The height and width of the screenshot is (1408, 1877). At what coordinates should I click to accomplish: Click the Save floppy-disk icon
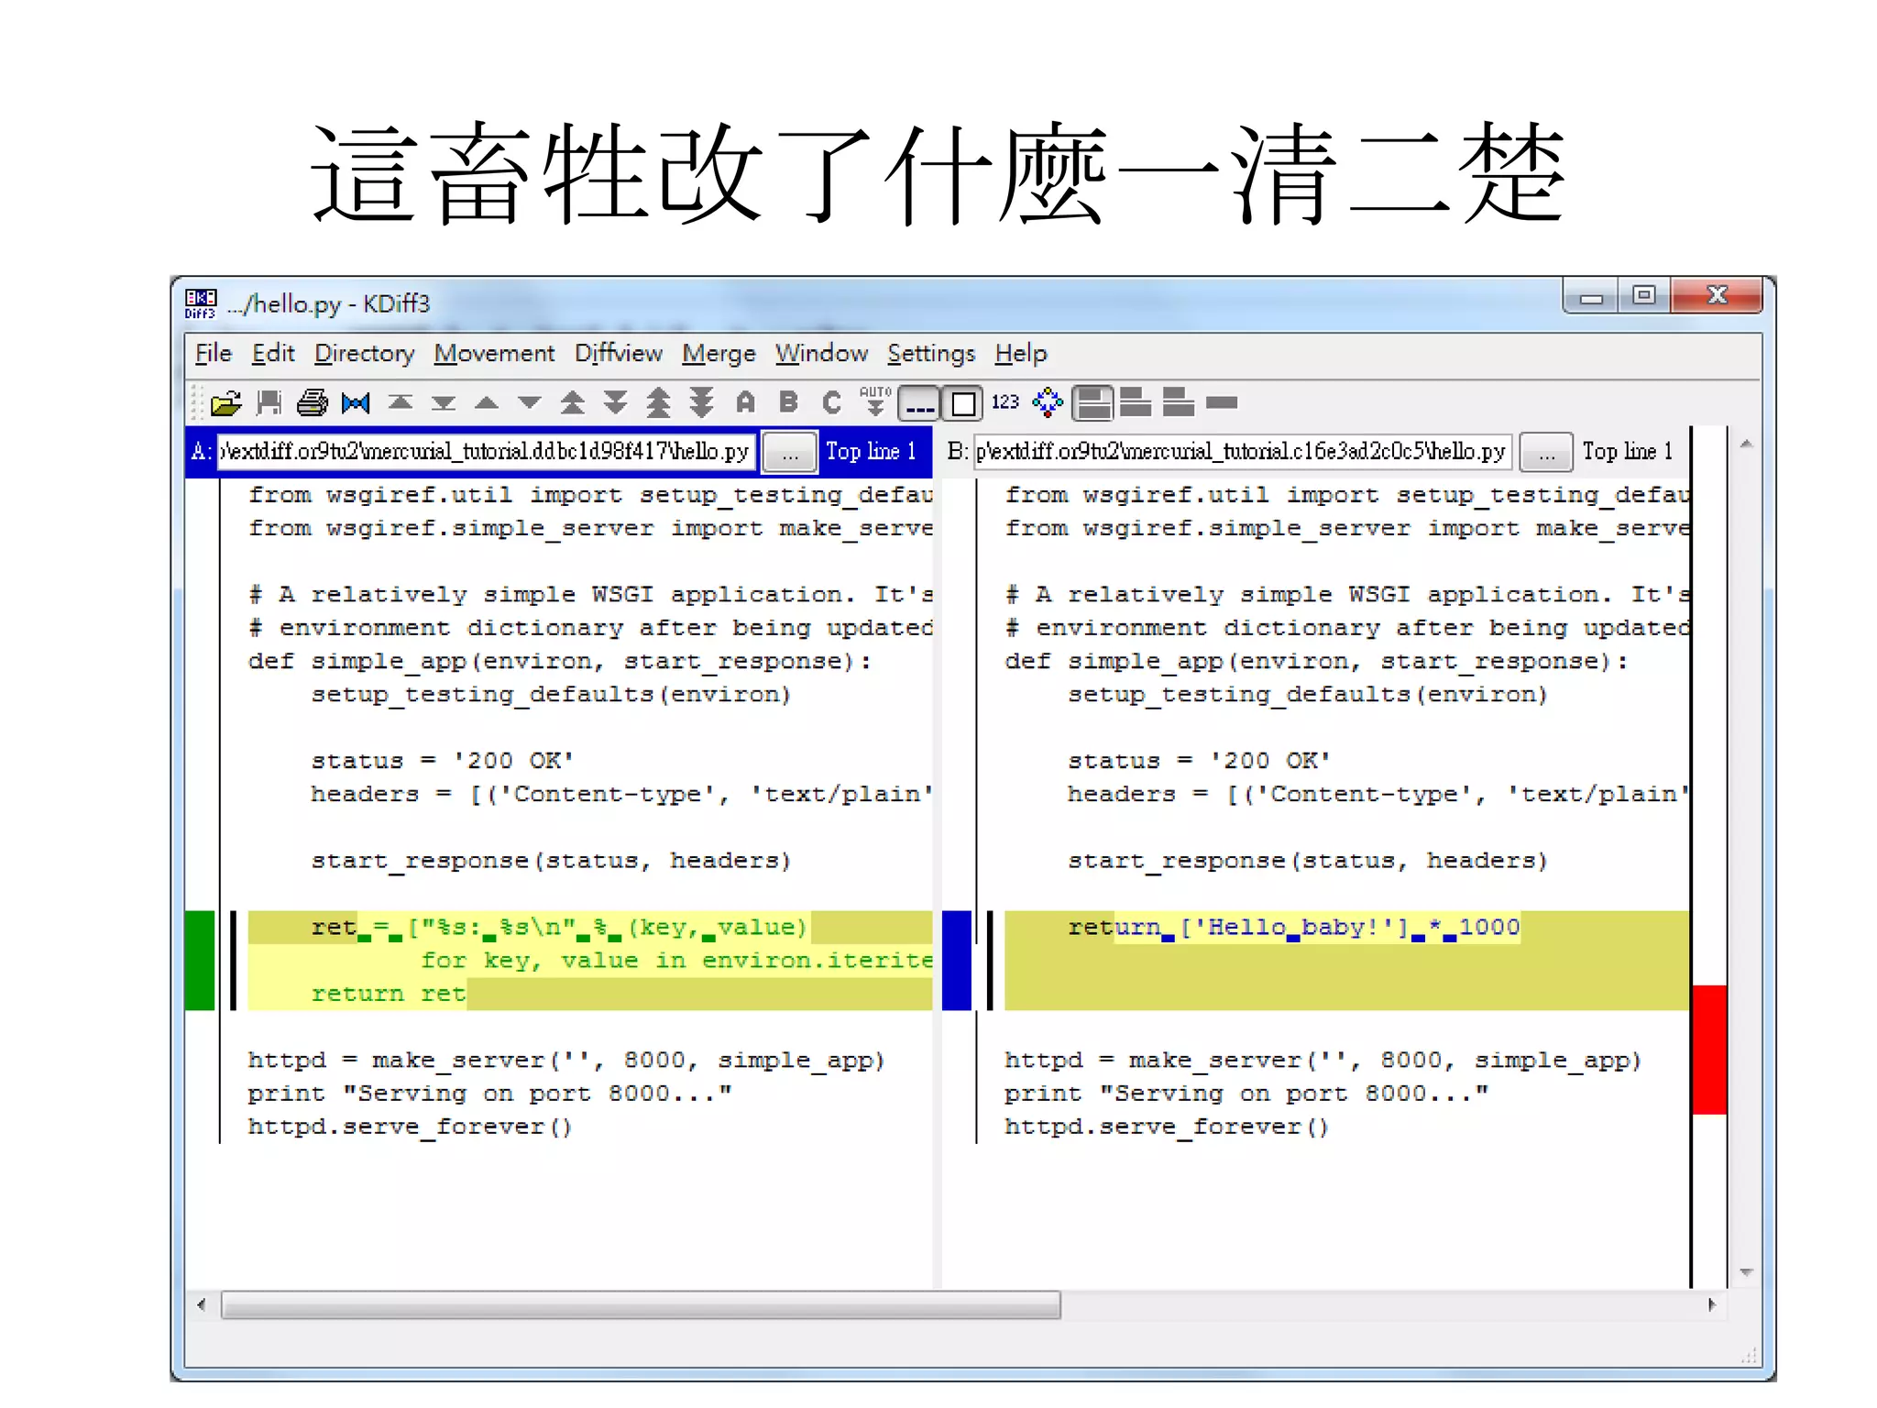(269, 402)
